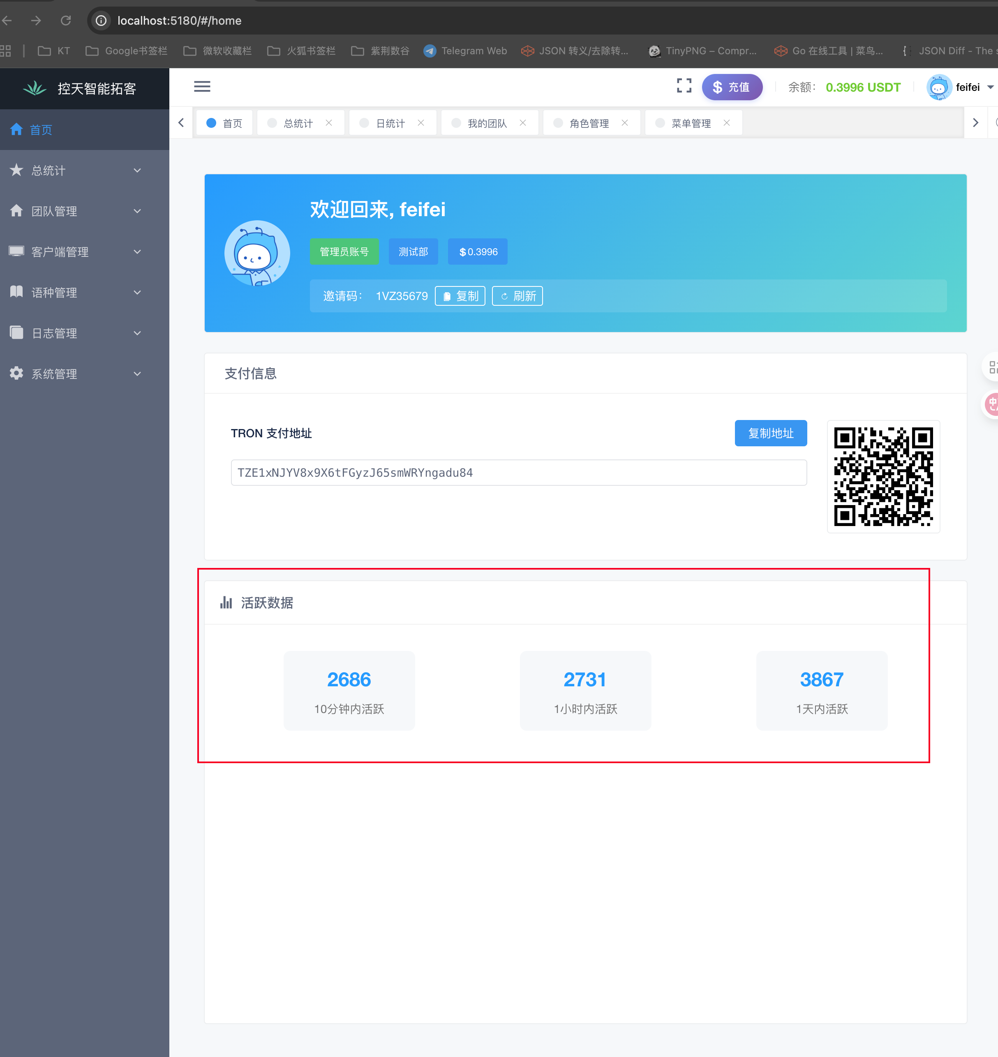
Task: Close the 总统计 tab
Action: point(329,123)
